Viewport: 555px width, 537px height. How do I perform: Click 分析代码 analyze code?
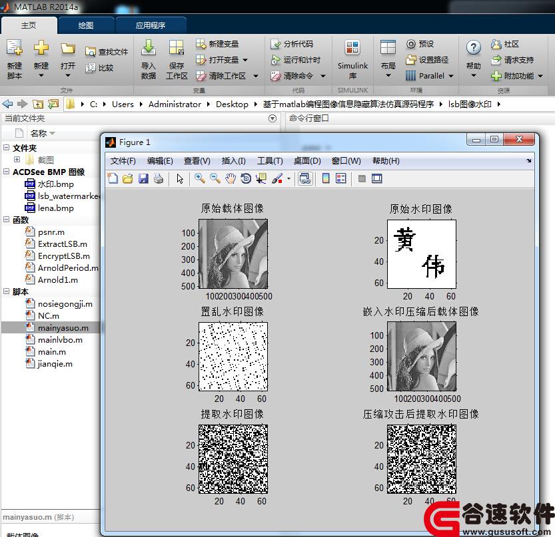[x=292, y=44]
